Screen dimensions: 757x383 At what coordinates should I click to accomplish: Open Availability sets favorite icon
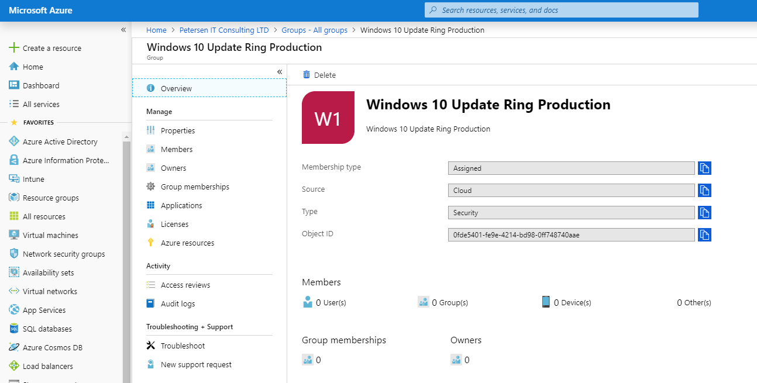[14, 272]
